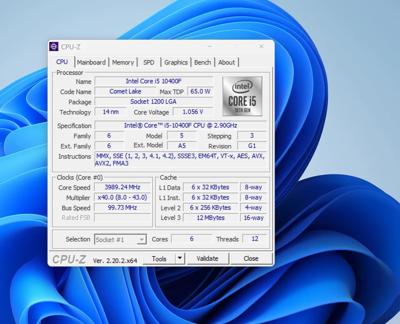Image resolution: width=400 pixels, height=324 pixels.
Task: Switch to the Mainboard tab
Action: [91, 62]
